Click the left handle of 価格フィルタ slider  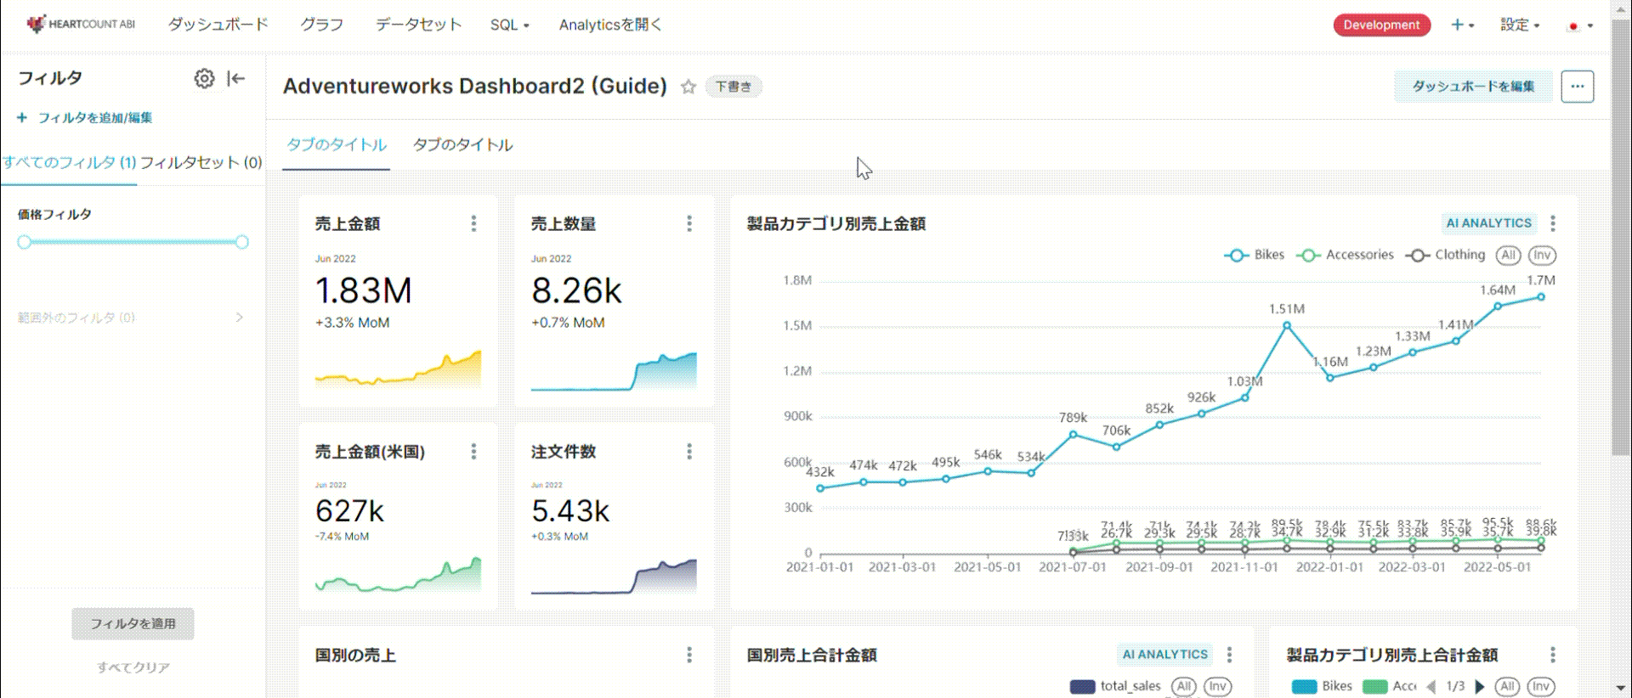pos(25,242)
